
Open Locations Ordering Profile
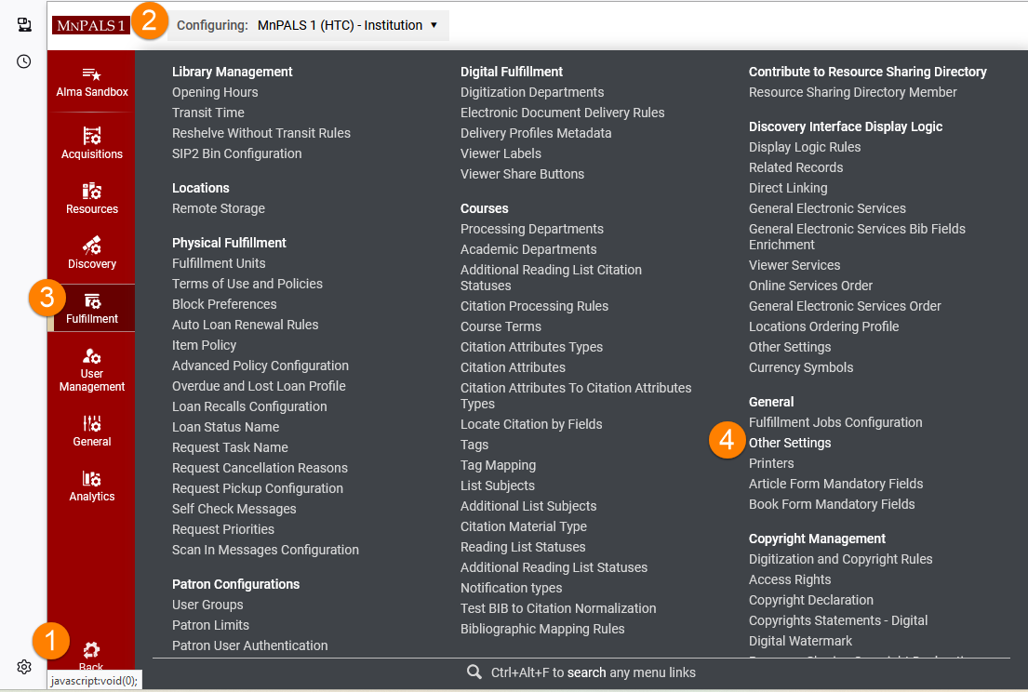tap(823, 326)
